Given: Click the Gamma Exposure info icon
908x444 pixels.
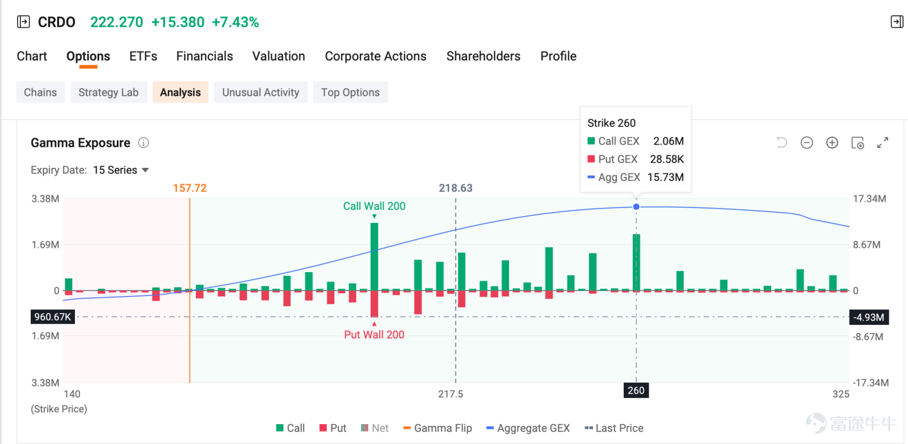Looking at the screenshot, I should [144, 143].
